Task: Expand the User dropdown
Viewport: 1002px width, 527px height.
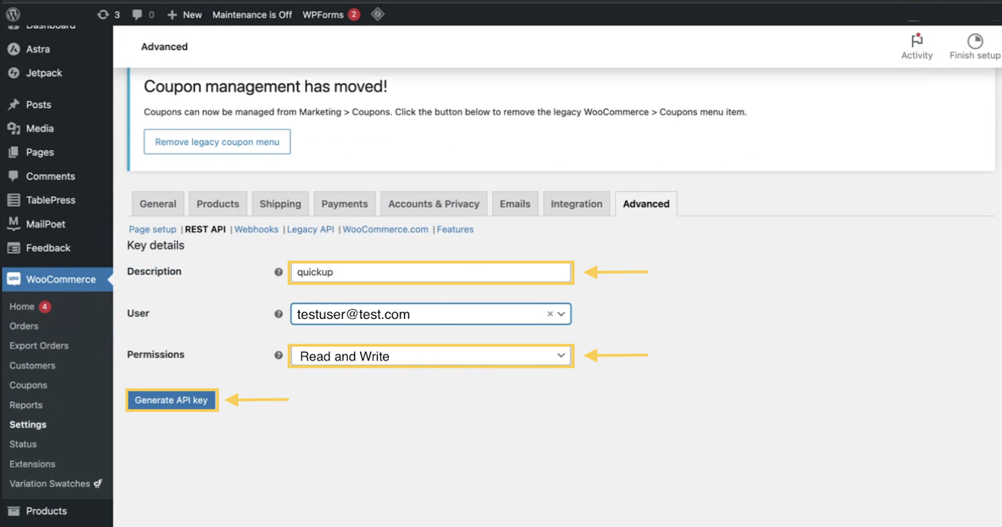Action: tap(561, 314)
